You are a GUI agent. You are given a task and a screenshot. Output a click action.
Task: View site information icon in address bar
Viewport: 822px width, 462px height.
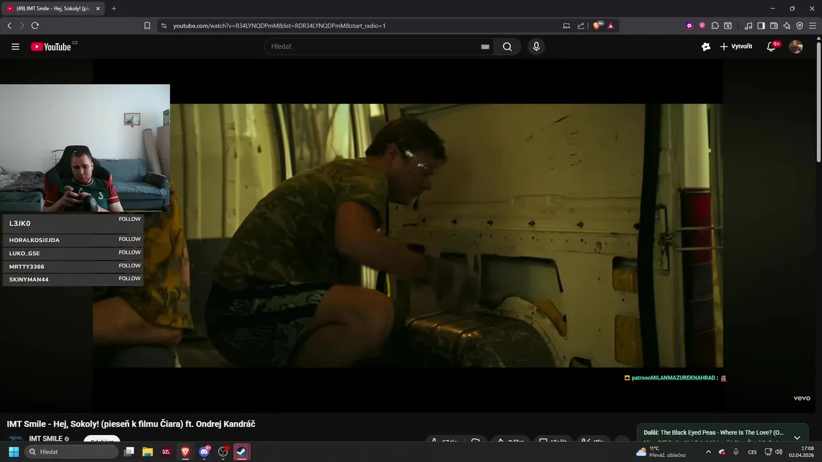pyautogui.click(x=164, y=26)
